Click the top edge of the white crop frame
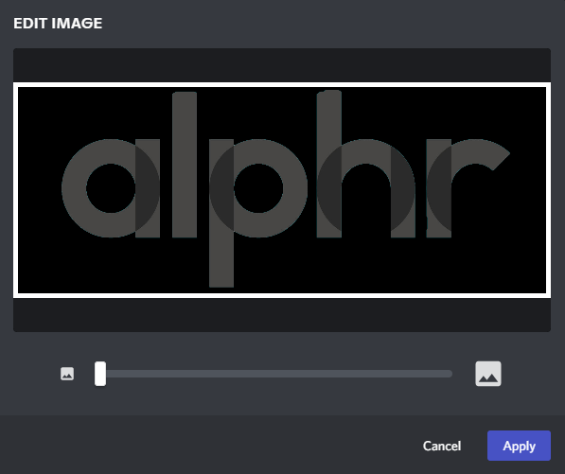 (x=282, y=84)
